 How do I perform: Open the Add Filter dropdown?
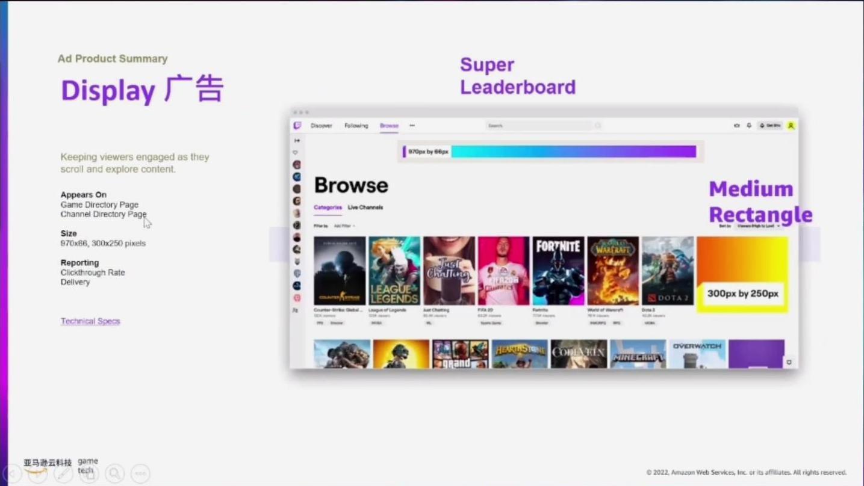(x=344, y=226)
